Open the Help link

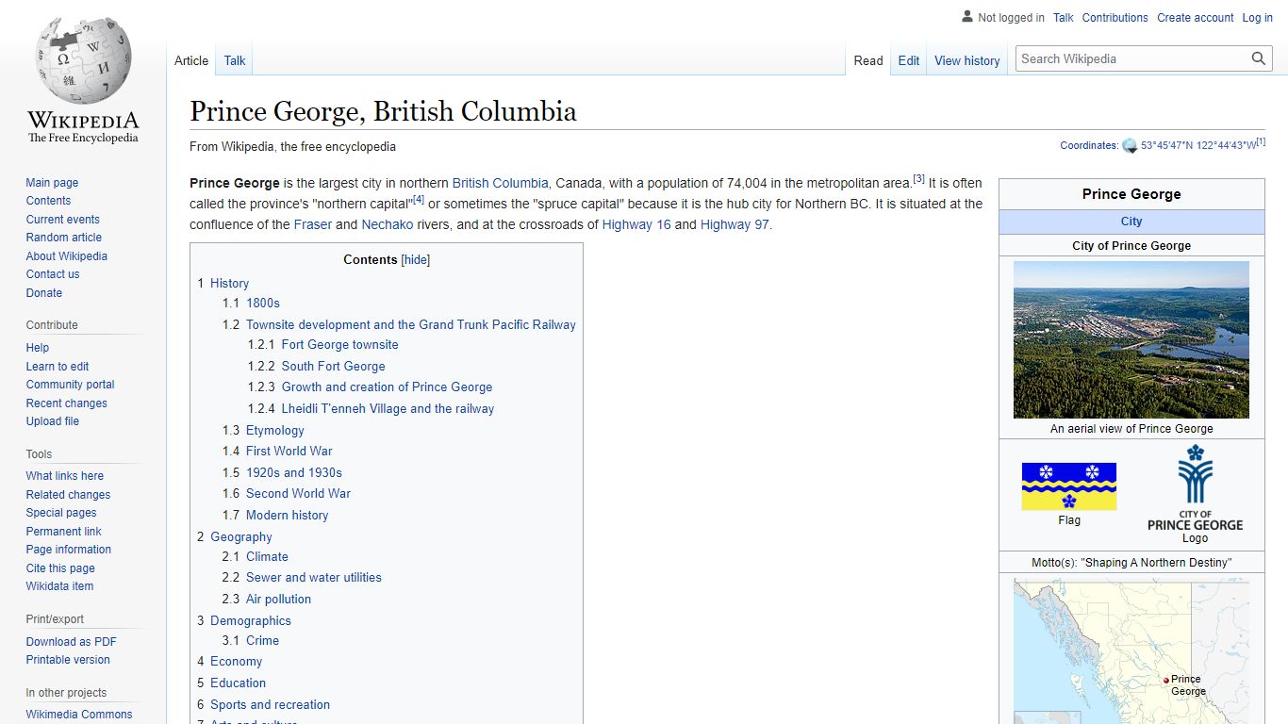[38, 348]
